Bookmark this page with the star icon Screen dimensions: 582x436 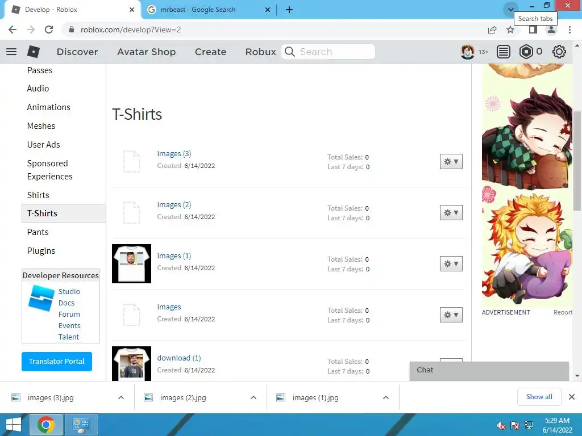[x=510, y=30]
